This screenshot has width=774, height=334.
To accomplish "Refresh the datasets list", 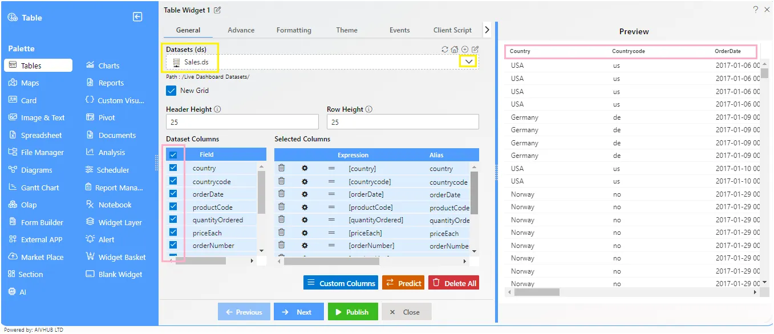I will tap(445, 50).
